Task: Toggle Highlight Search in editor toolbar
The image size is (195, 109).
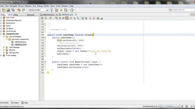Action: click(67, 18)
